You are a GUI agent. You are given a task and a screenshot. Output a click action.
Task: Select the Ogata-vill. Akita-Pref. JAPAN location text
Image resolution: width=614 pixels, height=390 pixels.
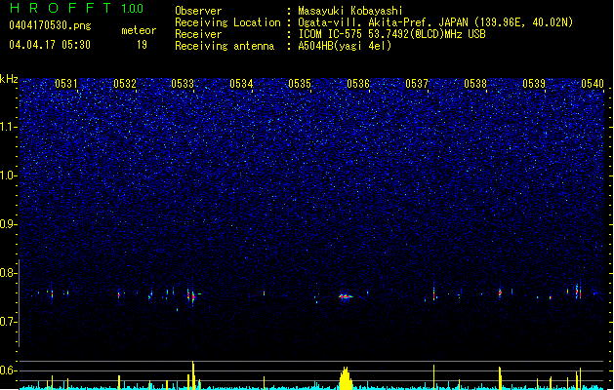click(435, 22)
